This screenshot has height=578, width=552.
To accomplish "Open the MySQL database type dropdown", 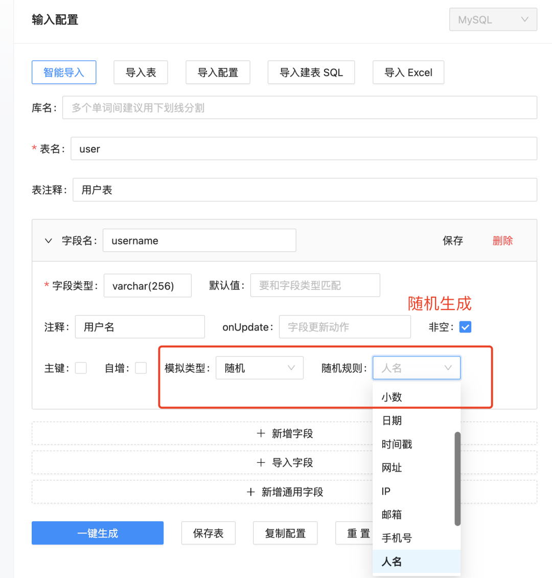I will 493,20.
